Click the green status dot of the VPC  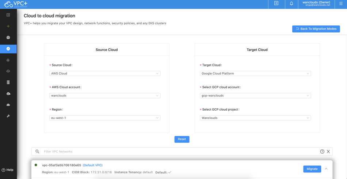point(36,165)
